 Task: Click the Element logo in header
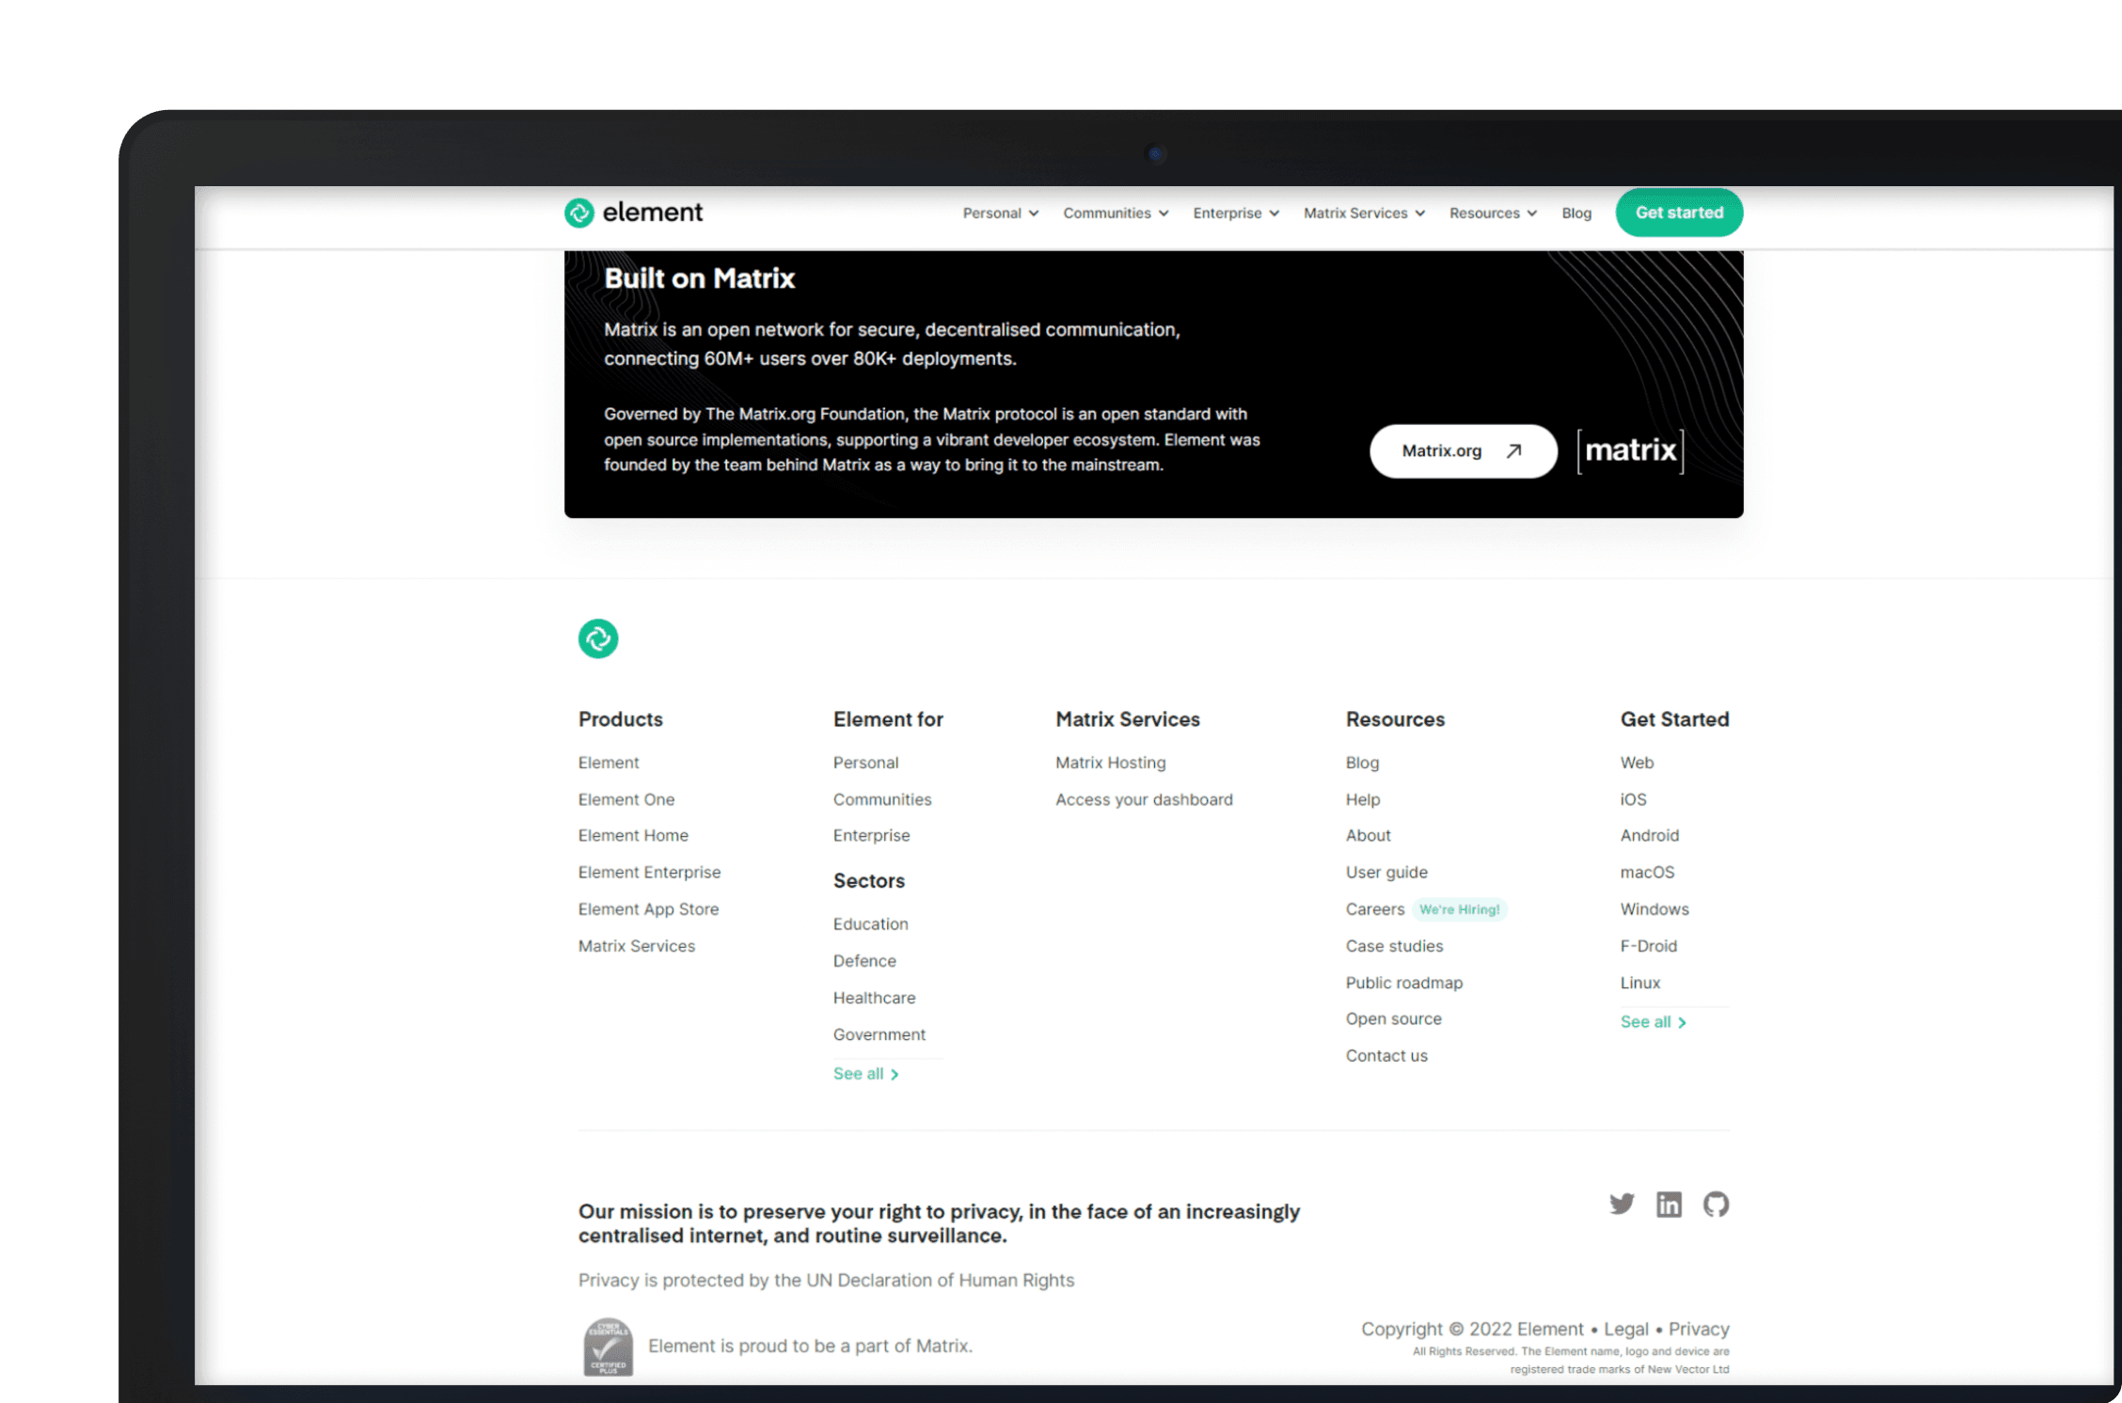(x=633, y=213)
